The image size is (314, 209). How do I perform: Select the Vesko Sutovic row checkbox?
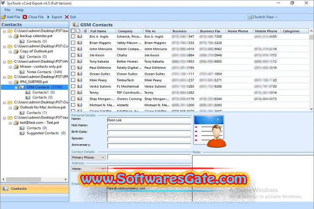(x=73, y=86)
